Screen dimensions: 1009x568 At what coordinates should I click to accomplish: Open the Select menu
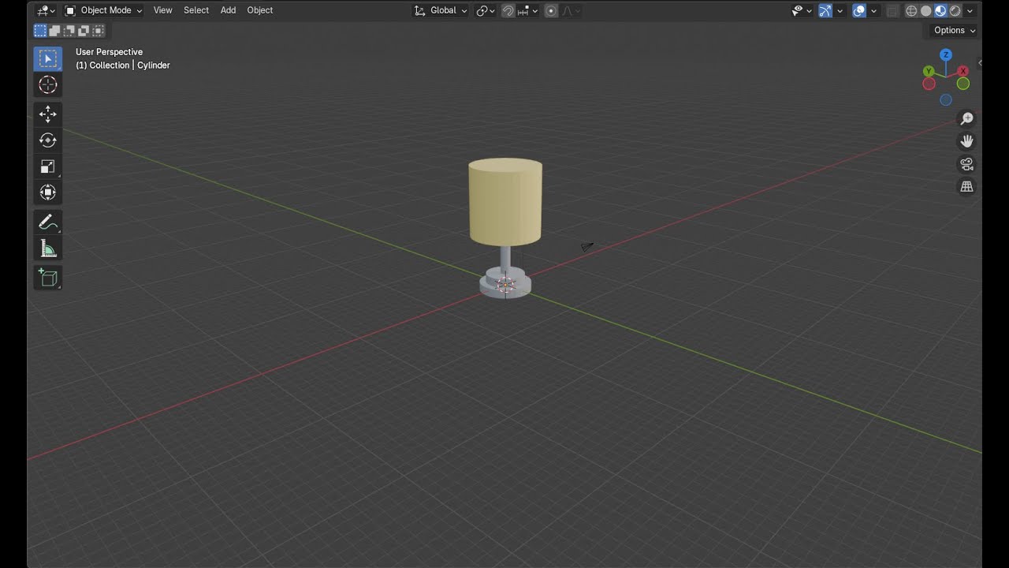coord(196,10)
